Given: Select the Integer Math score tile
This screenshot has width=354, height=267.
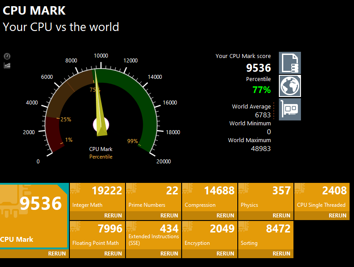Looking at the screenshot, I should [x=97, y=197].
